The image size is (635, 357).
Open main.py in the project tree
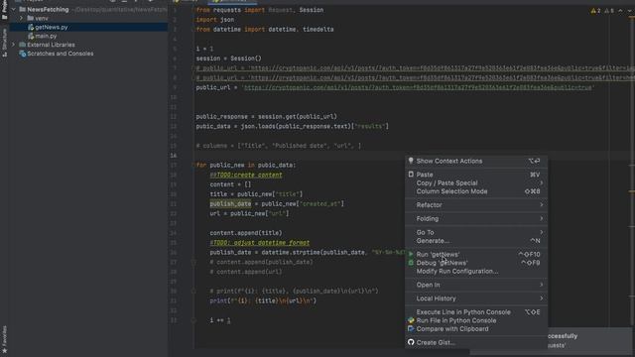[x=46, y=36]
